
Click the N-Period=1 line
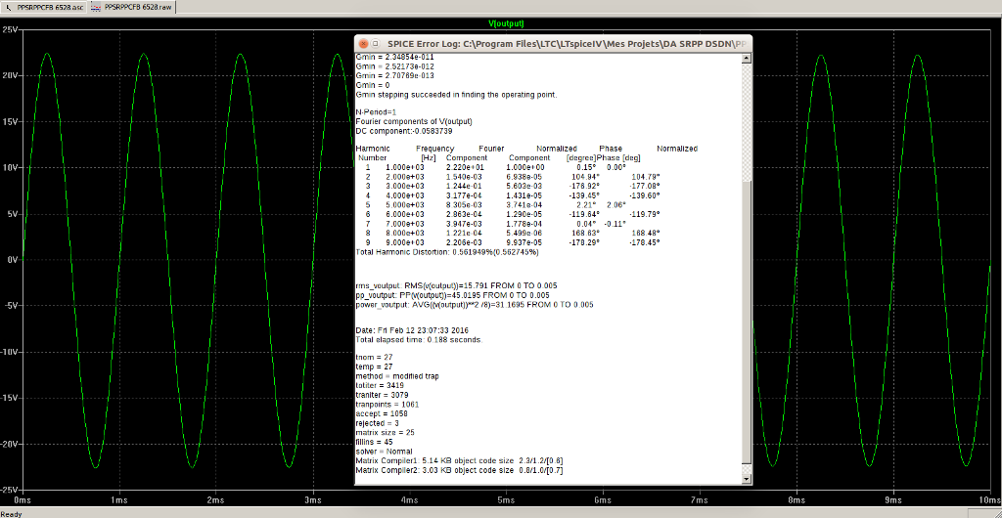pos(375,111)
